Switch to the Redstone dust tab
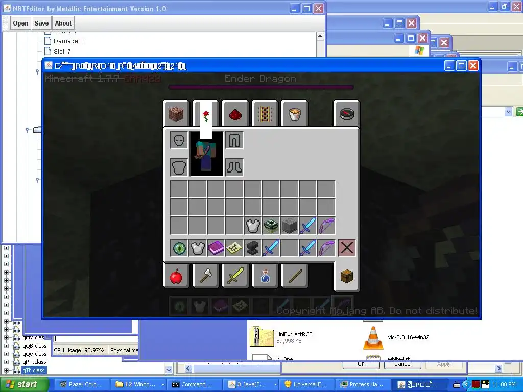 coord(235,114)
